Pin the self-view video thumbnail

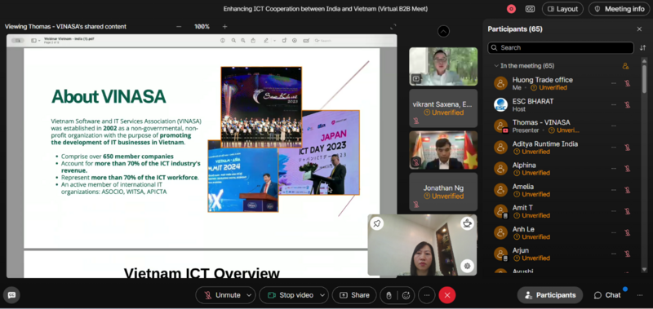(x=376, y=223)
